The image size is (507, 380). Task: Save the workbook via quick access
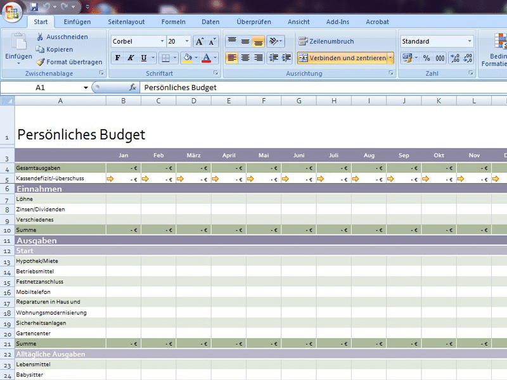[x=34, y=6]
